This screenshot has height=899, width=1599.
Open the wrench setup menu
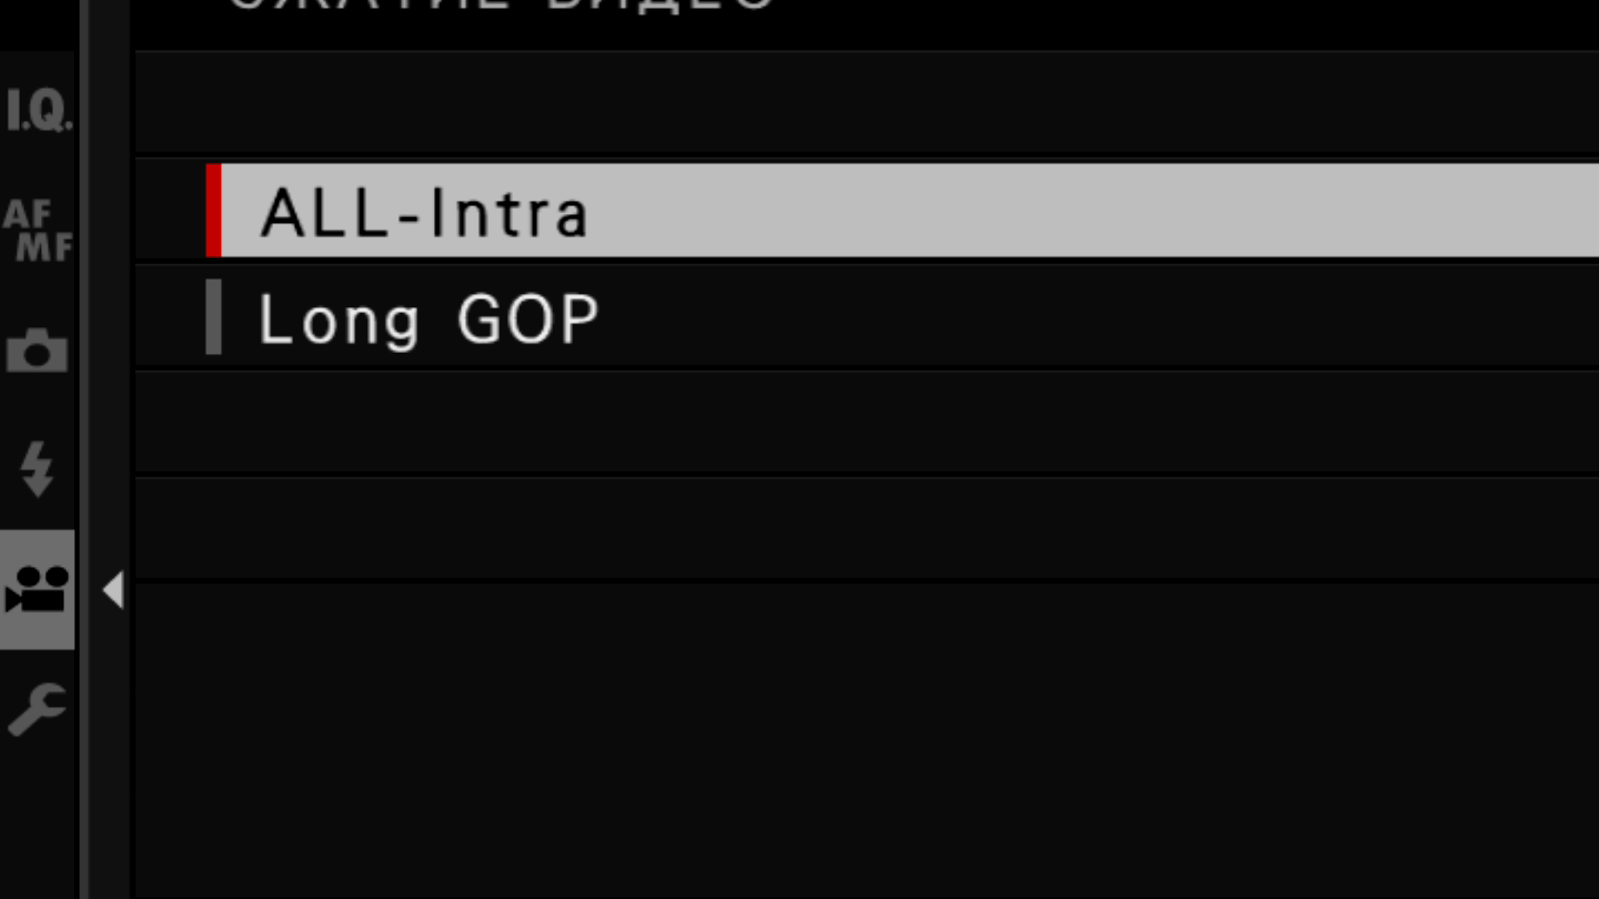pyautogui.click(x=37, y=709)
